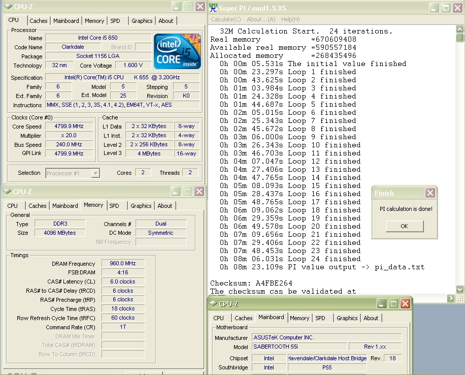Viewport: 465px width, 375px height.
Task: Click the "Checksum: A4FBE264" line in Super PI
Action: [x=251, y=283]
